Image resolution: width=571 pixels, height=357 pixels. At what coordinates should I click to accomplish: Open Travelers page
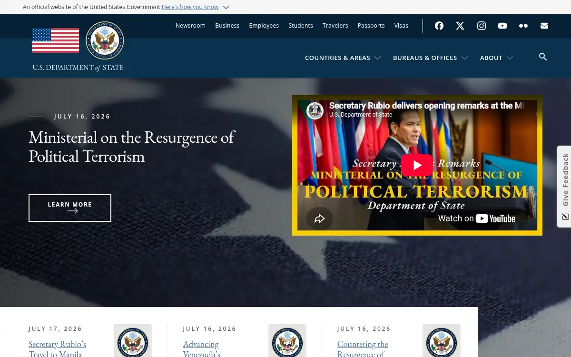[x=335, y=26]
